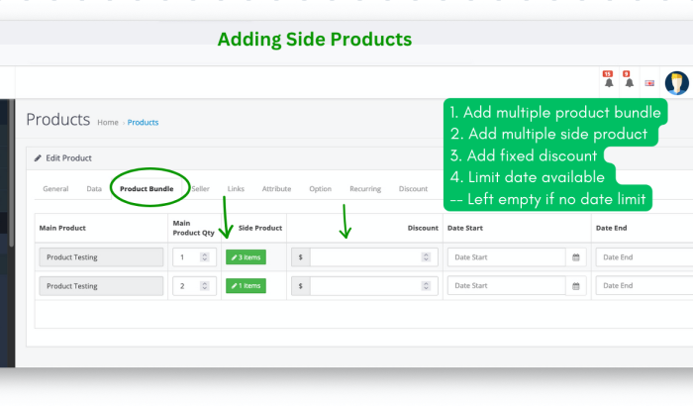Viewport: 693px width, 406px height.
Task: Adjust quantity stepper in second row
Action: pos(204,286)
